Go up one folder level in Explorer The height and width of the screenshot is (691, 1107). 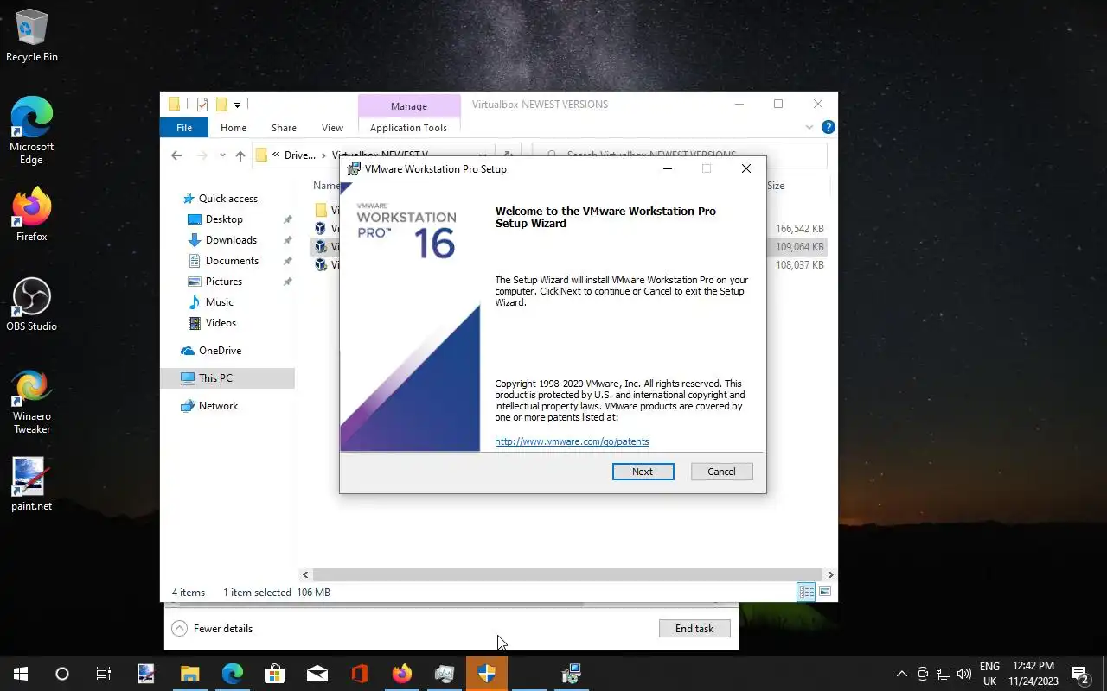tap(240, 155)
